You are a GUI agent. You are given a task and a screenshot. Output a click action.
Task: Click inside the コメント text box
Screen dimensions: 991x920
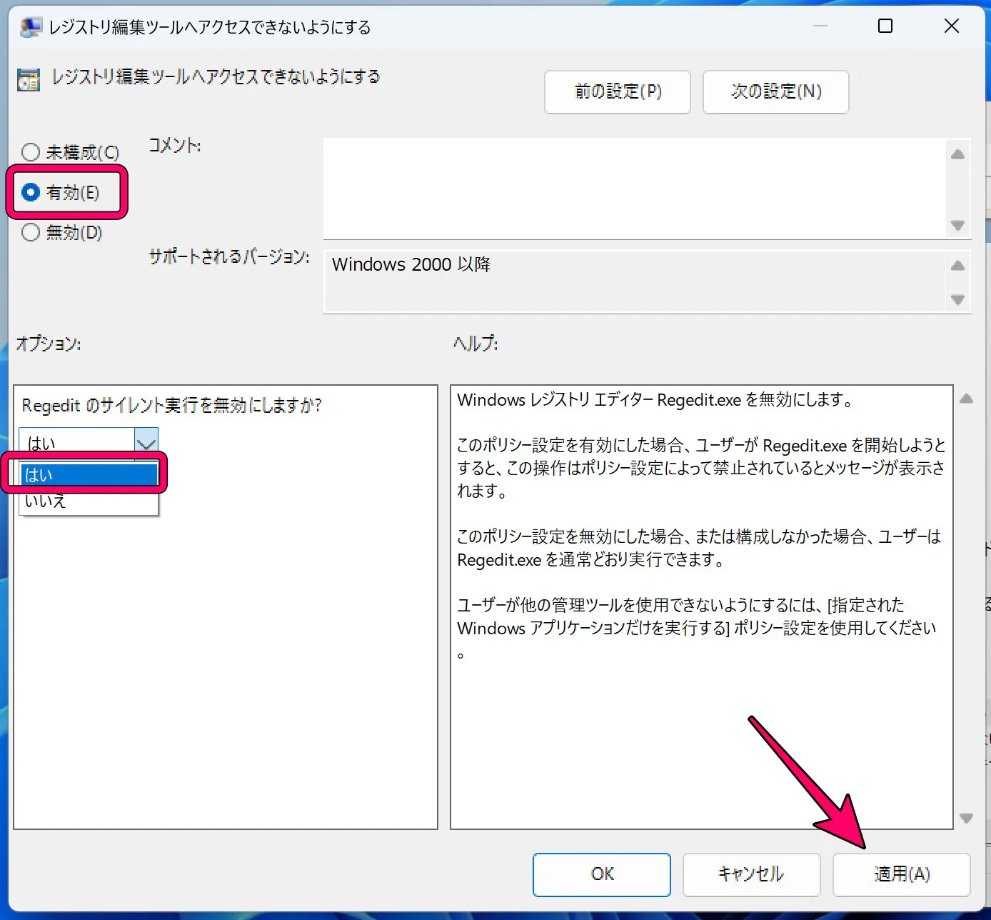coord(635,189)
